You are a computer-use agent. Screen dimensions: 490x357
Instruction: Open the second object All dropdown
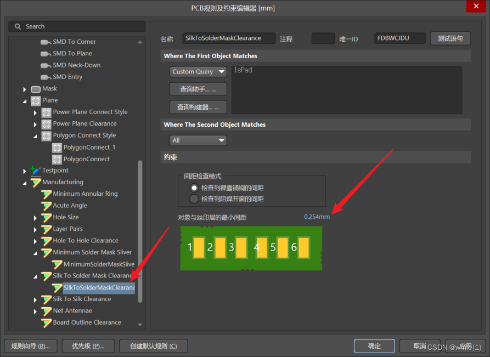click(198, 140)
